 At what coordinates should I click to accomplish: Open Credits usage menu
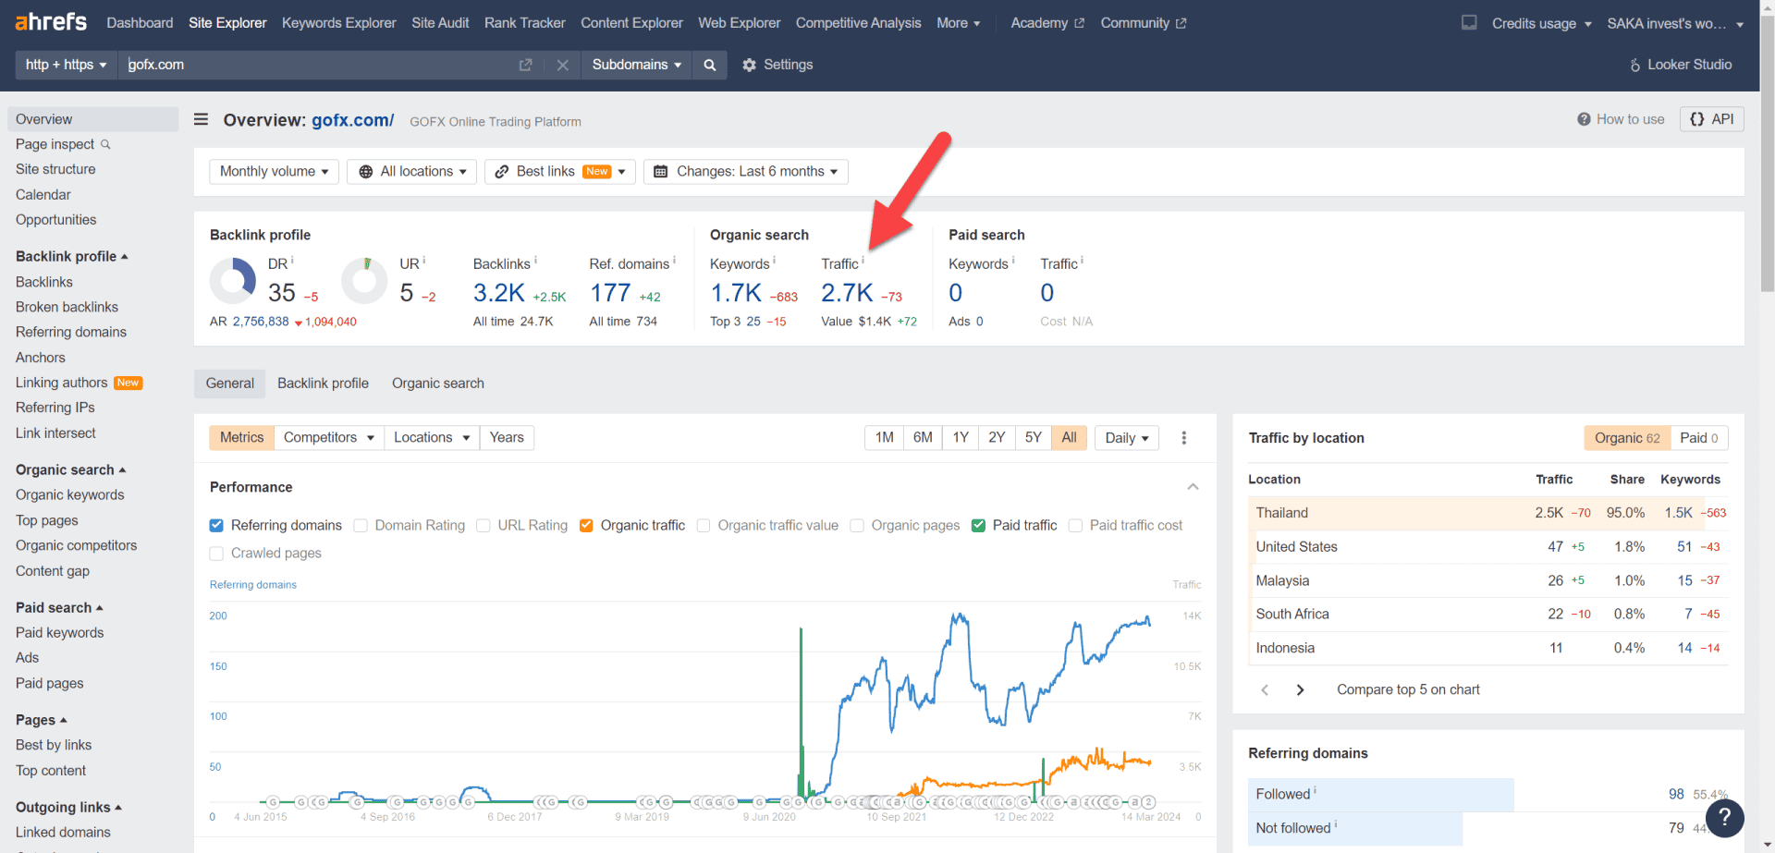tap(1541, 23)
